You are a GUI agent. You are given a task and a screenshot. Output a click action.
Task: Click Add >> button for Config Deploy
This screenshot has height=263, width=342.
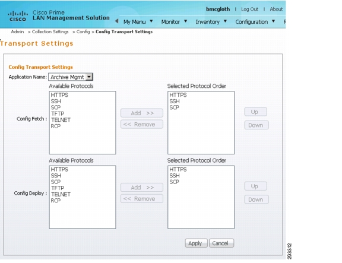click(142, 188)
